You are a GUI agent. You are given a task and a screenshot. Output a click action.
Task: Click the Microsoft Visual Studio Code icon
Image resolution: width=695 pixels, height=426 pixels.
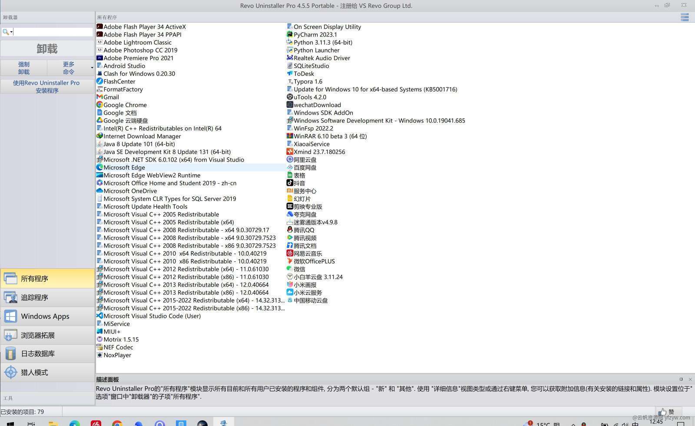click(99, 316)
